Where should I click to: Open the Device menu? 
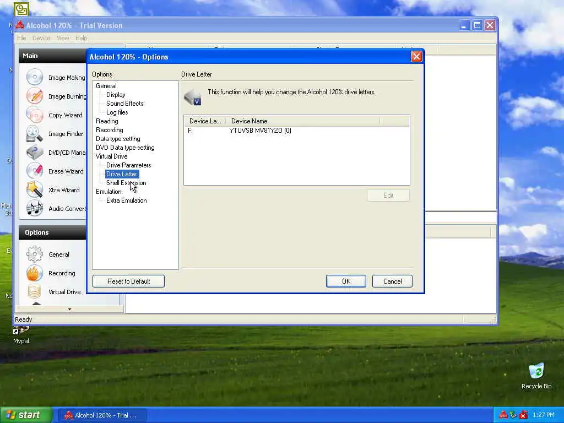(41, 38)
